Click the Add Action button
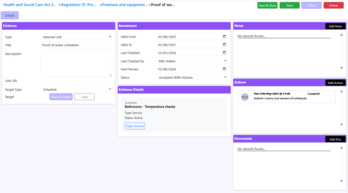 coord(335,83)
